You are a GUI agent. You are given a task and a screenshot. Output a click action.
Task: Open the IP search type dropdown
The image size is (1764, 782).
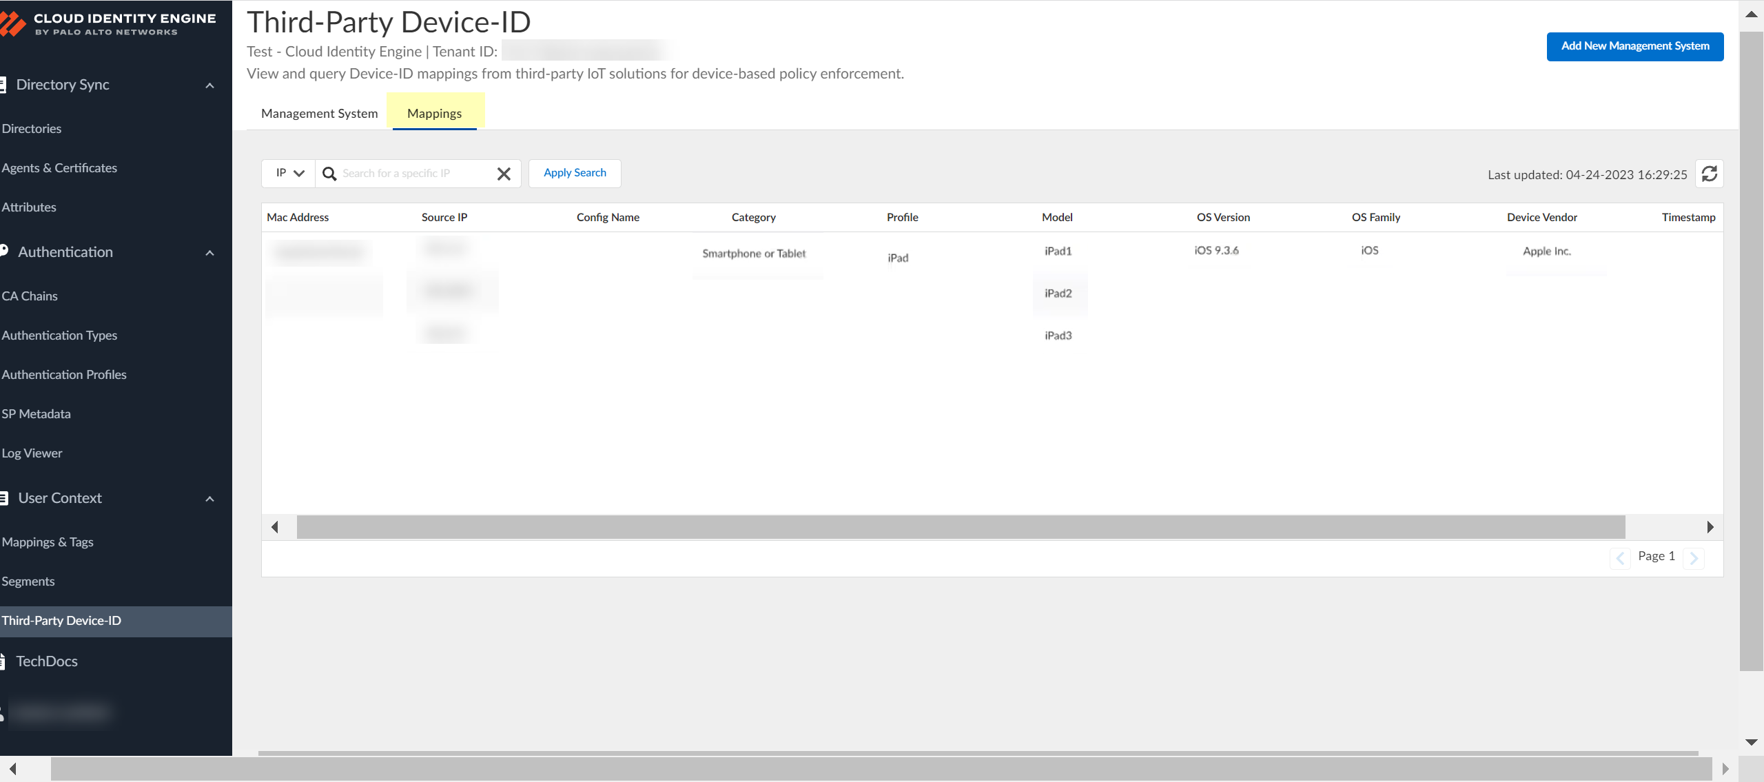point(289,173)
